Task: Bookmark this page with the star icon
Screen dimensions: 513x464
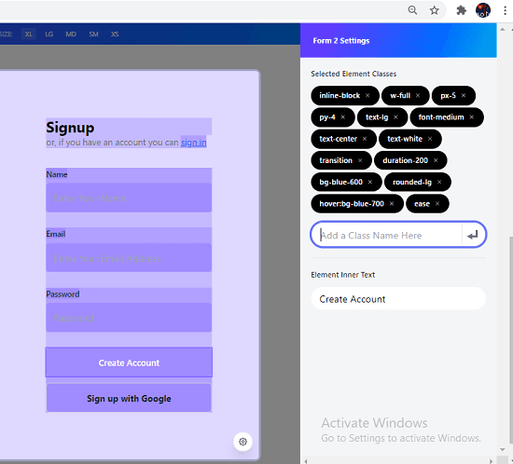Action: tap(434, 10)
